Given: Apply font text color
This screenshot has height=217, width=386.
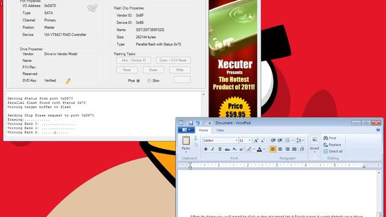Looking at the screenshot, I should click(259, 149).
